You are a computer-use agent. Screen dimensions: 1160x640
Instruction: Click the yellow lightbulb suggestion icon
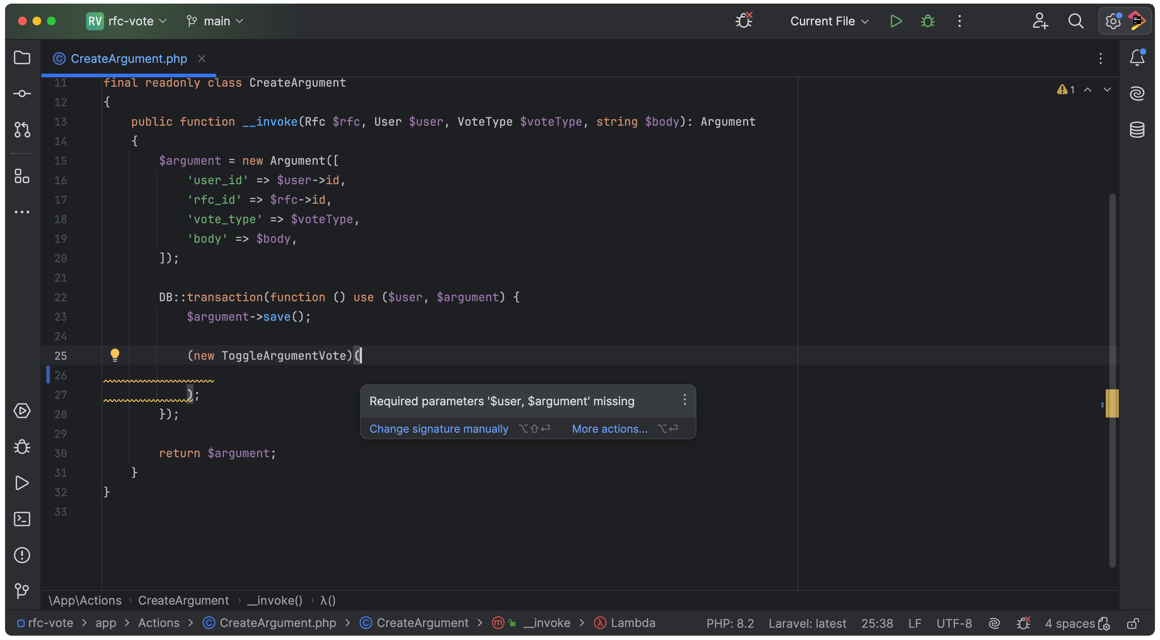point(114,355)
